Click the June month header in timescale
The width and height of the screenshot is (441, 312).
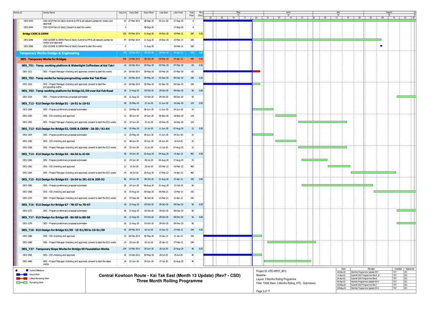(x=288, y=12)
